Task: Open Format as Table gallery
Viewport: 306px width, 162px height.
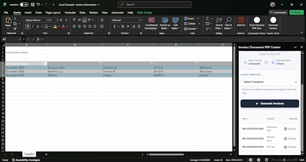Action: click(x=165, y=23)
